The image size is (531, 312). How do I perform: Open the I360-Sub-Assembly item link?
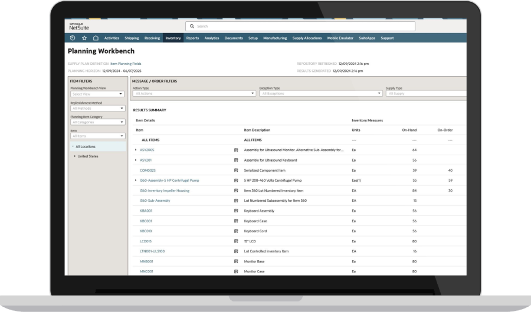click(x=155, y=201)
